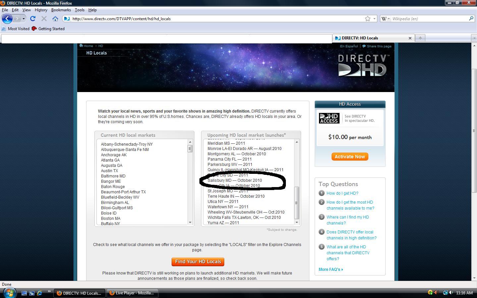Click the search magnifier icon
The image size is (477, 298).
click(471, 19)
